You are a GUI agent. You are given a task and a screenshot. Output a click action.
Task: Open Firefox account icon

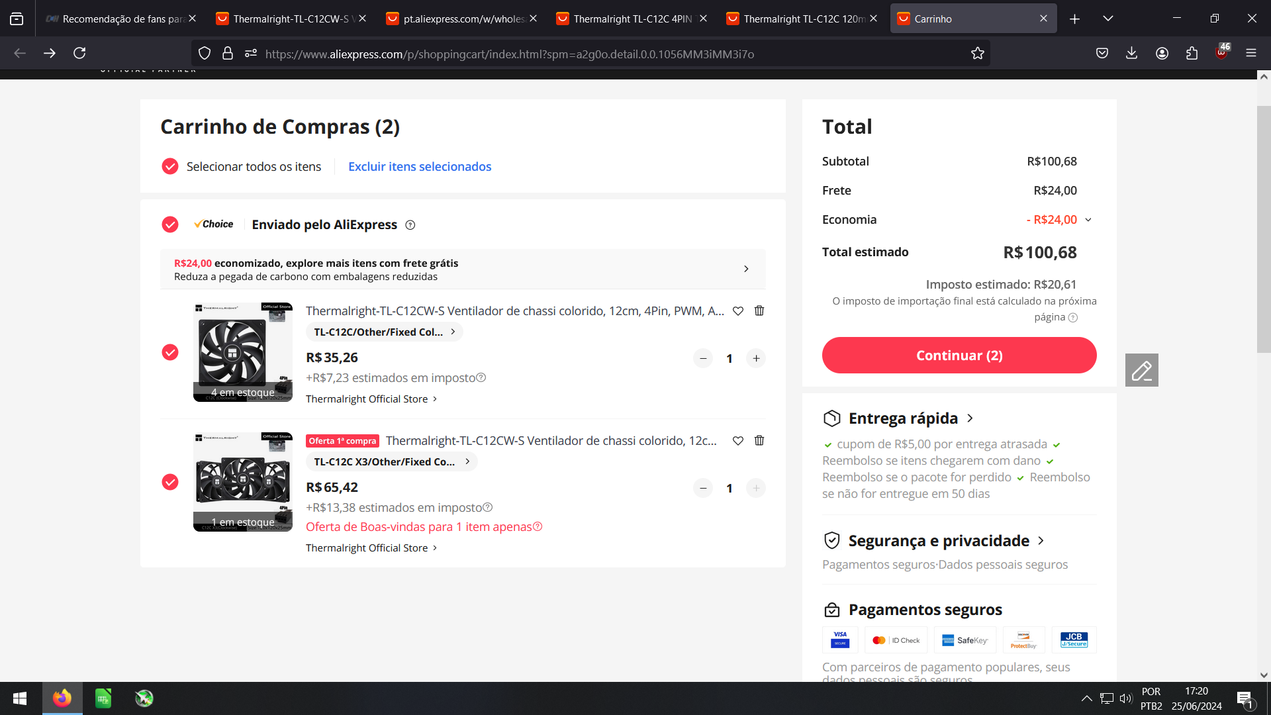click(1162, 53)
